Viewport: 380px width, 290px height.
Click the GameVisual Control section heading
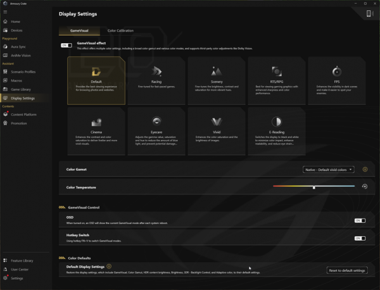click(84, 208)
